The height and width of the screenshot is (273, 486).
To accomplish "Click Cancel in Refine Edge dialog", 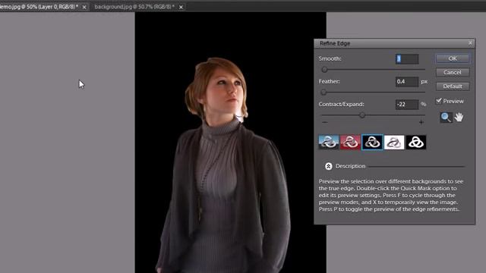I will point(453,73).
